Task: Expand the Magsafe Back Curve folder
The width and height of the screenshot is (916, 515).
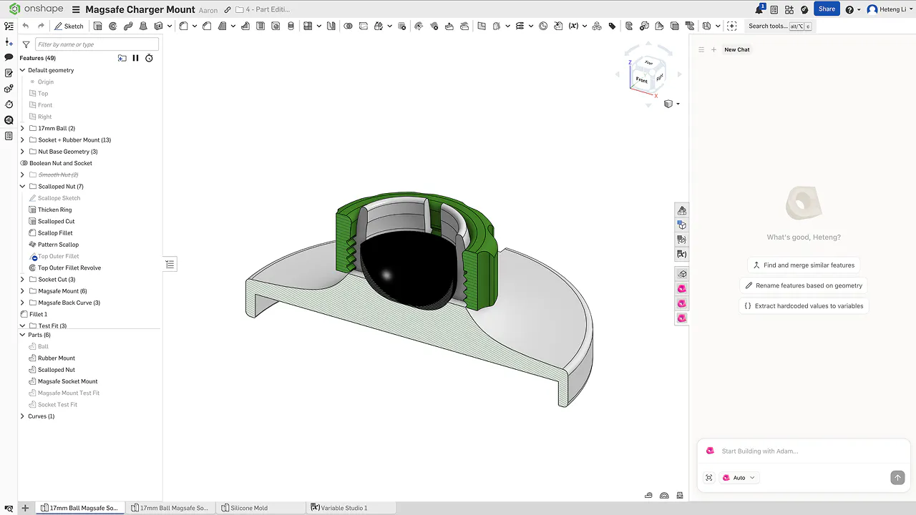Action: (22, 303)
